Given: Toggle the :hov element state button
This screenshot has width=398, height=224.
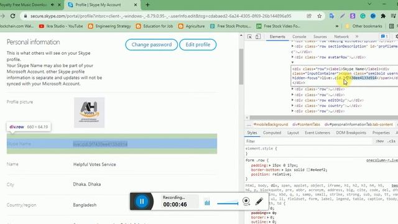Looking at the screenshot, I should (x=379, y=141).
